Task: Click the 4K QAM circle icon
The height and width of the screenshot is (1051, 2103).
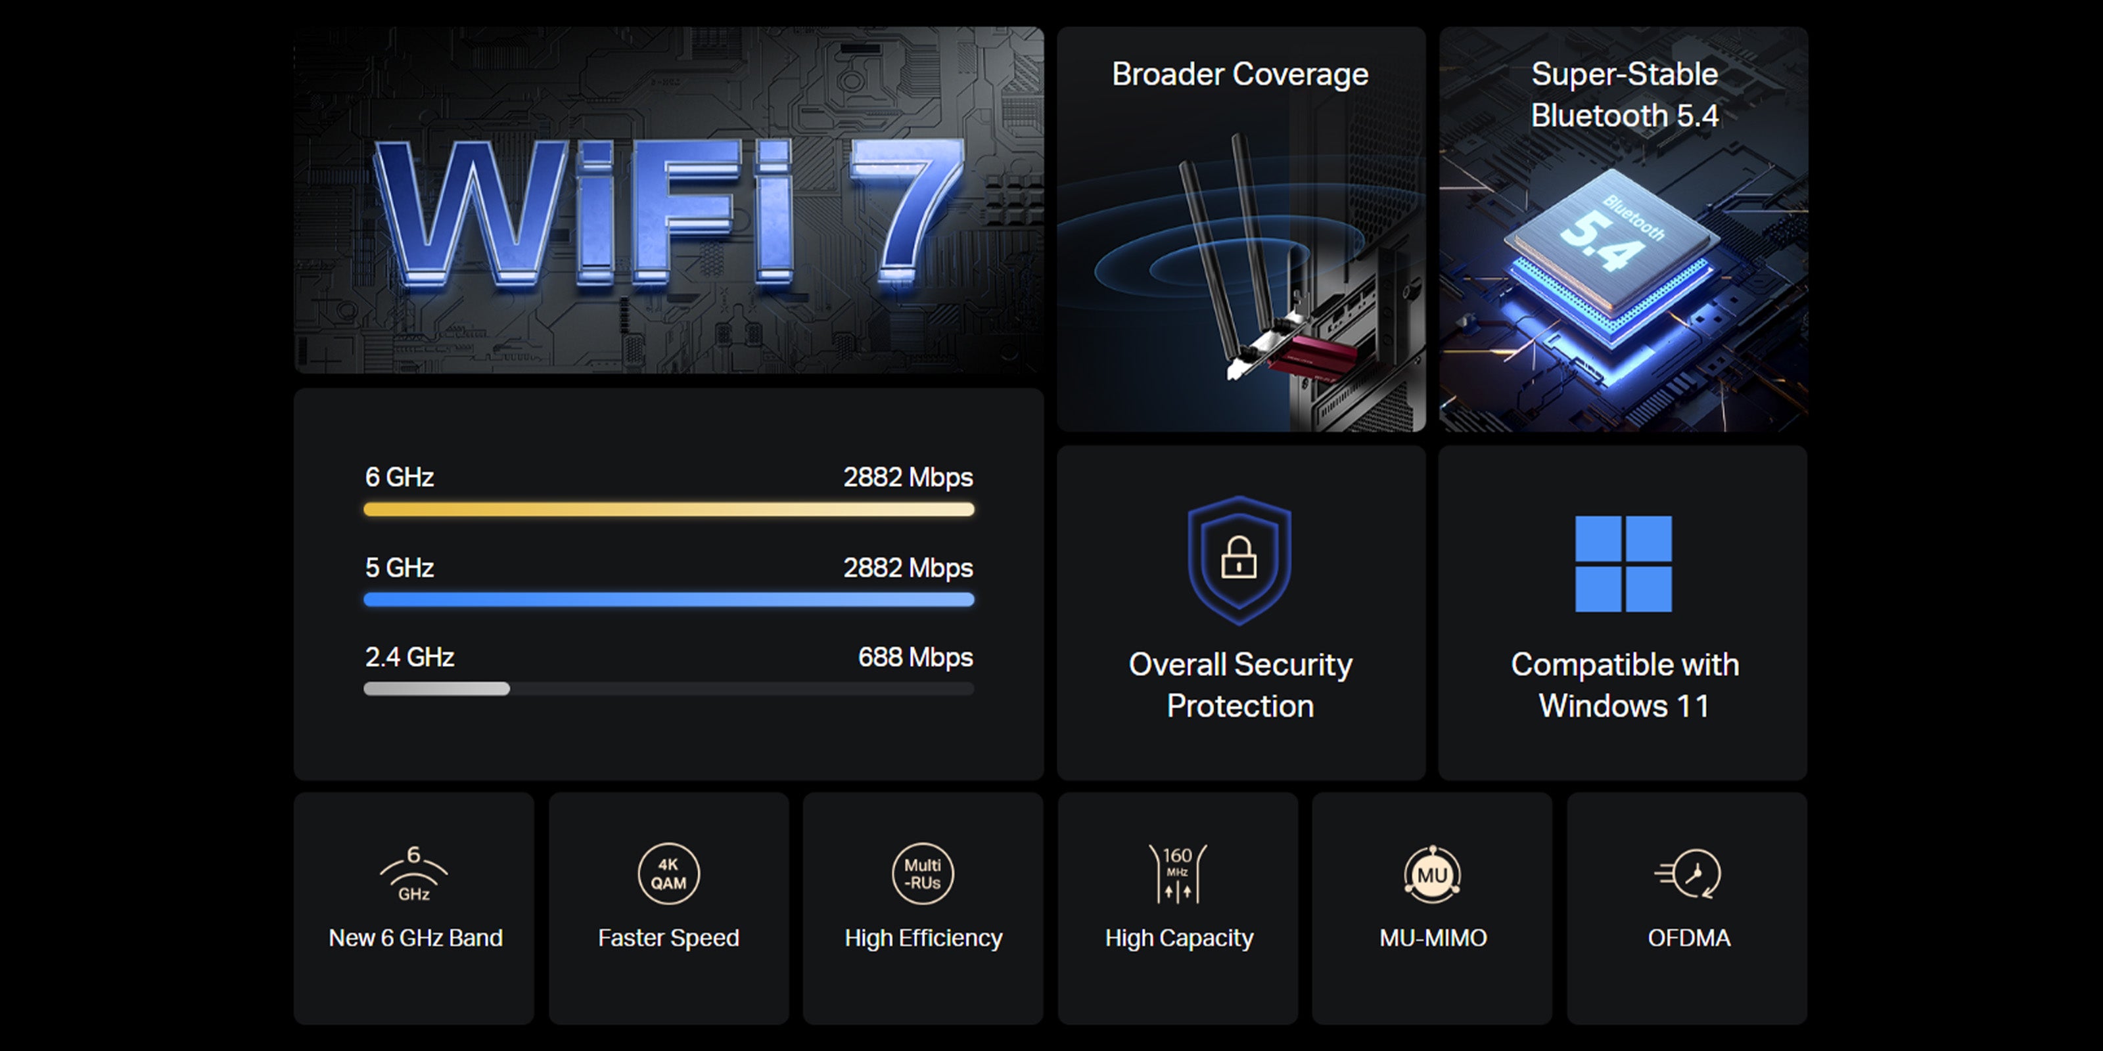Action: point(668,874)
